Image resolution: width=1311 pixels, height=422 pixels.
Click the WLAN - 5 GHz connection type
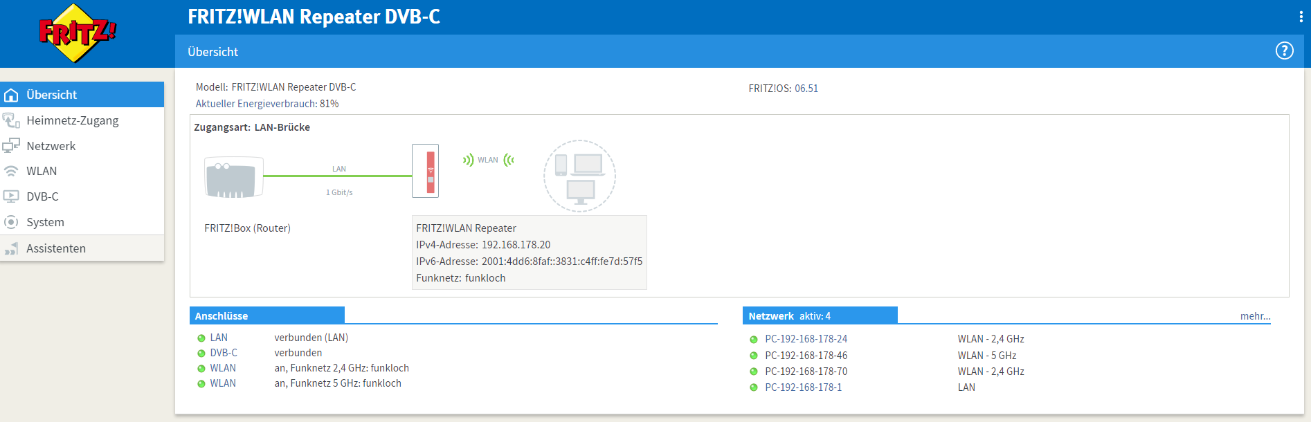click(x=987, y=356)
